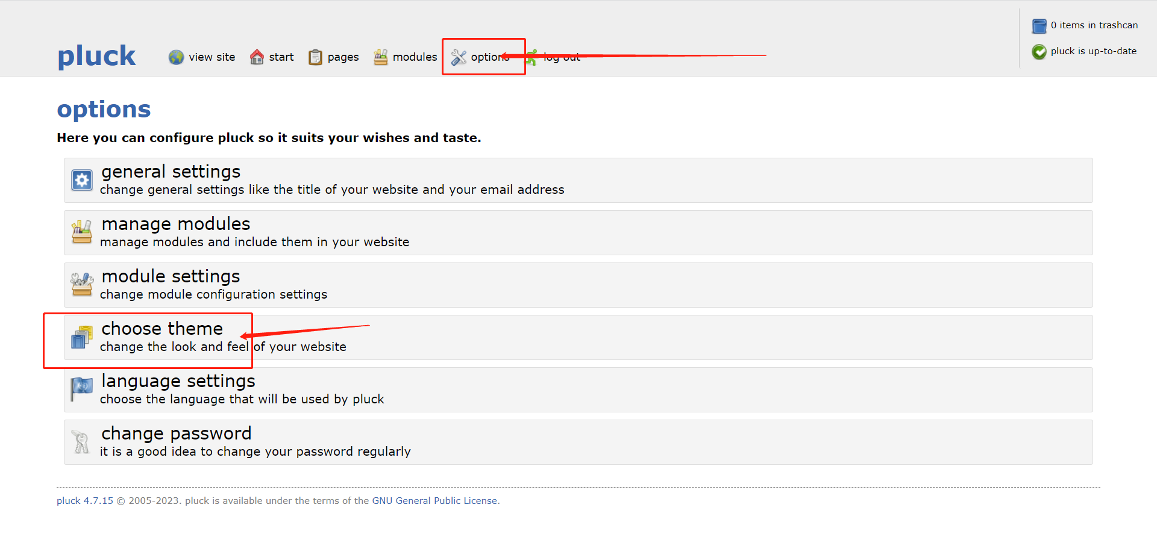Click the change password keys icon
Viewport: 1157px width, 537px height.
tap(81, 442)
